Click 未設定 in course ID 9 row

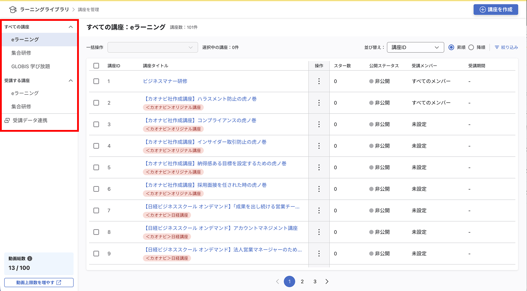pos(419,254)
